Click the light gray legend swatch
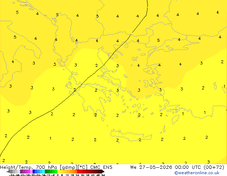227x176 pixels. click(x=19, y=171)
